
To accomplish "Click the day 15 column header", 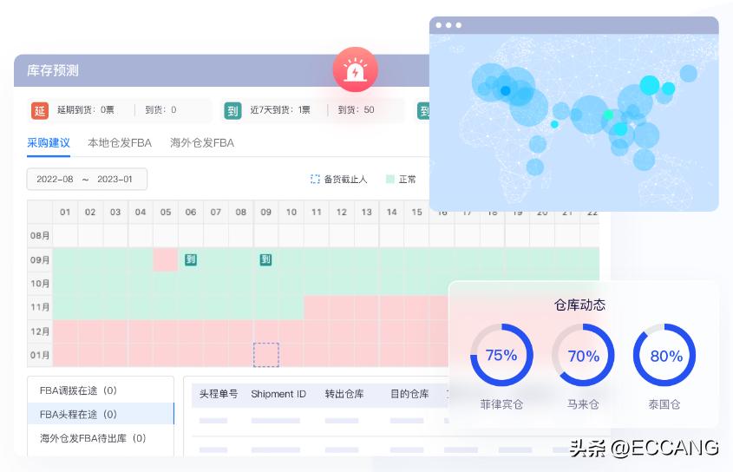I will 416,212.
